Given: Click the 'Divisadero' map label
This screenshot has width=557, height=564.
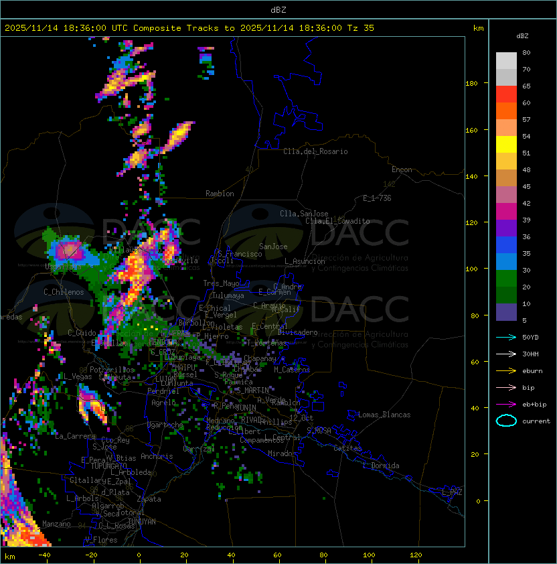Looking at the screenshot, I should tap(298, 332).
